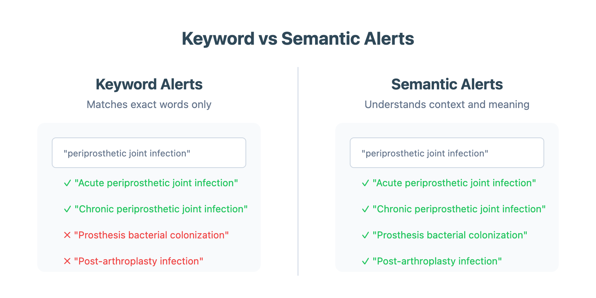
Task: Select green "Post-arthroplasty infection" text in Semantic panel
Action: pyautogui.click(x=437, y=261)
